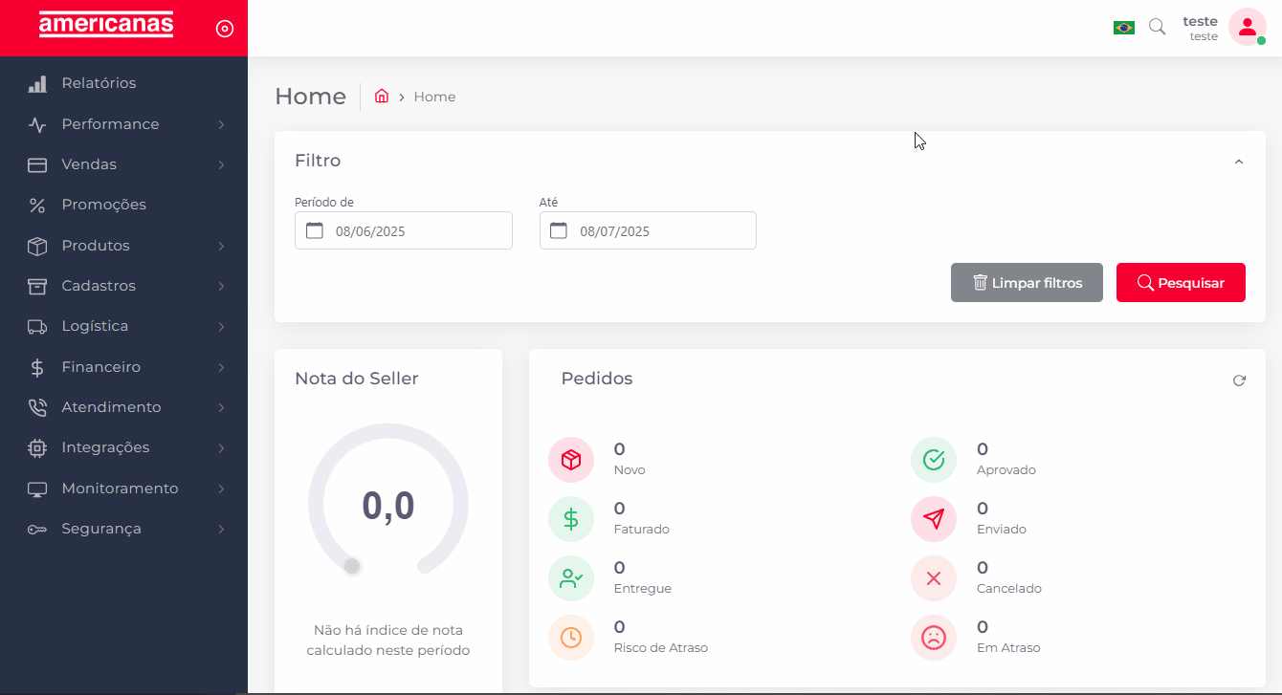Click the Período de date field
This screenshot has width=1282, height=695.
[403, 231]
